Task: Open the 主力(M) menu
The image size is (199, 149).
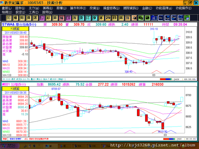Action: click(34, 8)
